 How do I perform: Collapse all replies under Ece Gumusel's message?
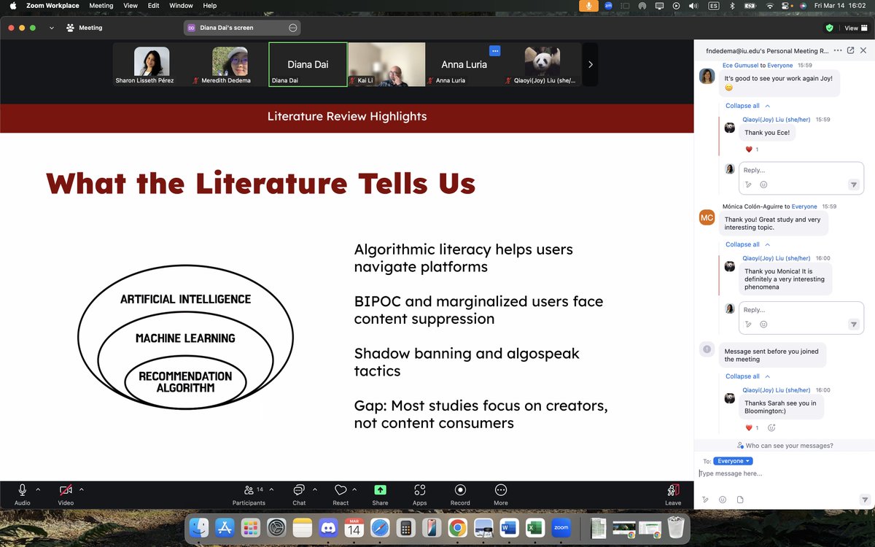click(747, 106)
